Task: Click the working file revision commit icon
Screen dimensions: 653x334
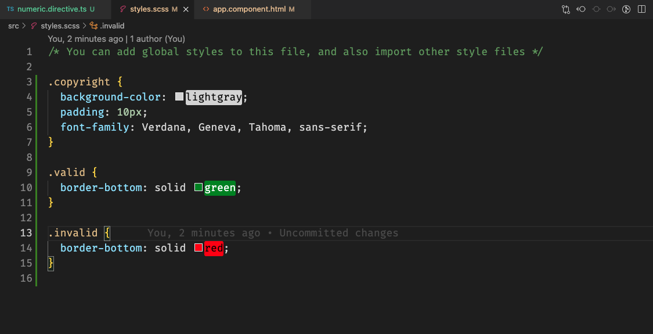Action: (596, 9)
